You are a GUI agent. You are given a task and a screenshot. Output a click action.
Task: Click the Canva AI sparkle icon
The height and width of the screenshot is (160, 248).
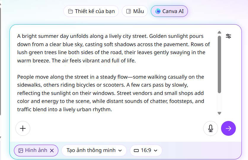click(x=158, y=12)
